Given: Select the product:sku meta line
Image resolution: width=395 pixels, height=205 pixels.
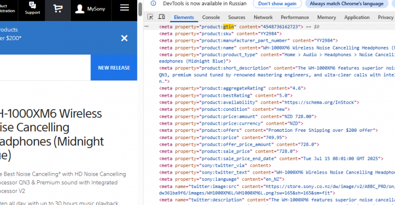Looking at the screenshot, I should 220,33.
